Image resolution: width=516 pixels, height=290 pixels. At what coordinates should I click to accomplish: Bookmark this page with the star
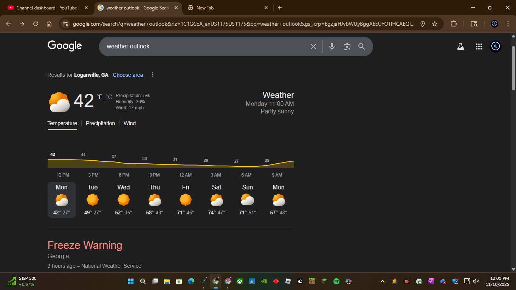435,24
